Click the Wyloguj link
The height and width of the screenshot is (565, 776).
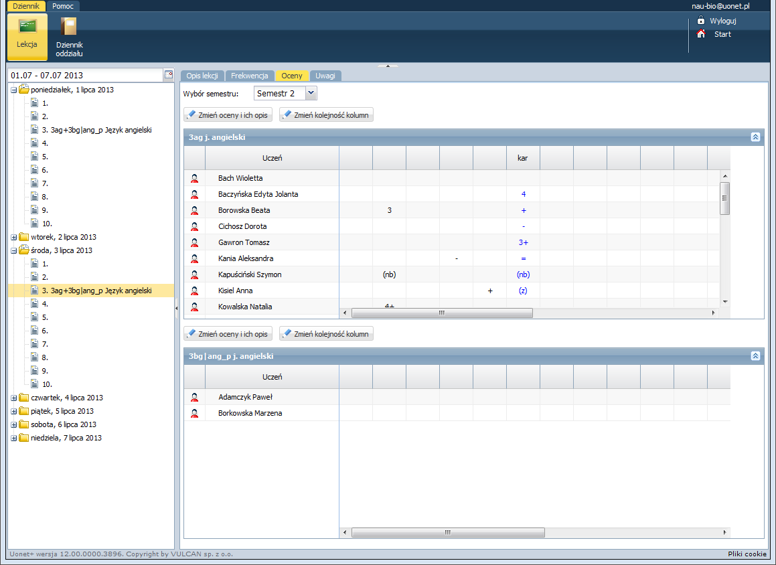coord(722,21)
